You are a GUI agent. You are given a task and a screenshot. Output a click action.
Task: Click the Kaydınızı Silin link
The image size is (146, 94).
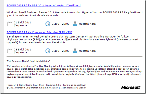tap(53, 85)
